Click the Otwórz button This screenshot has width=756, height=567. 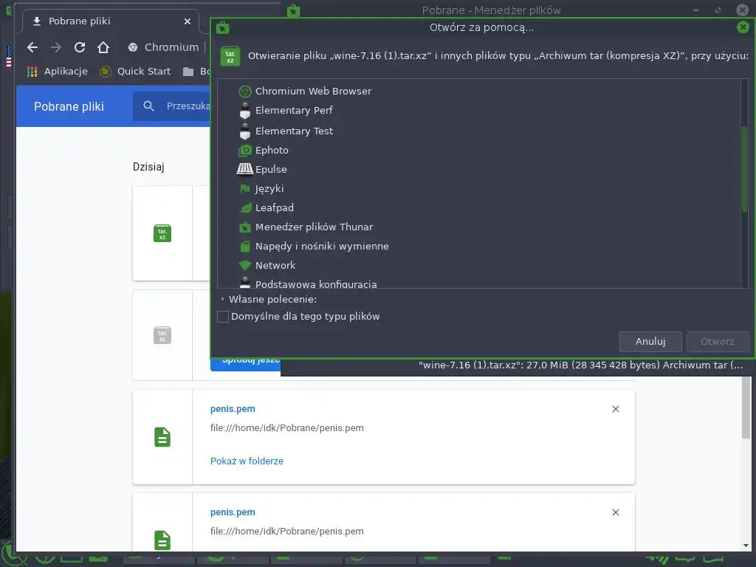pos(718,342)
